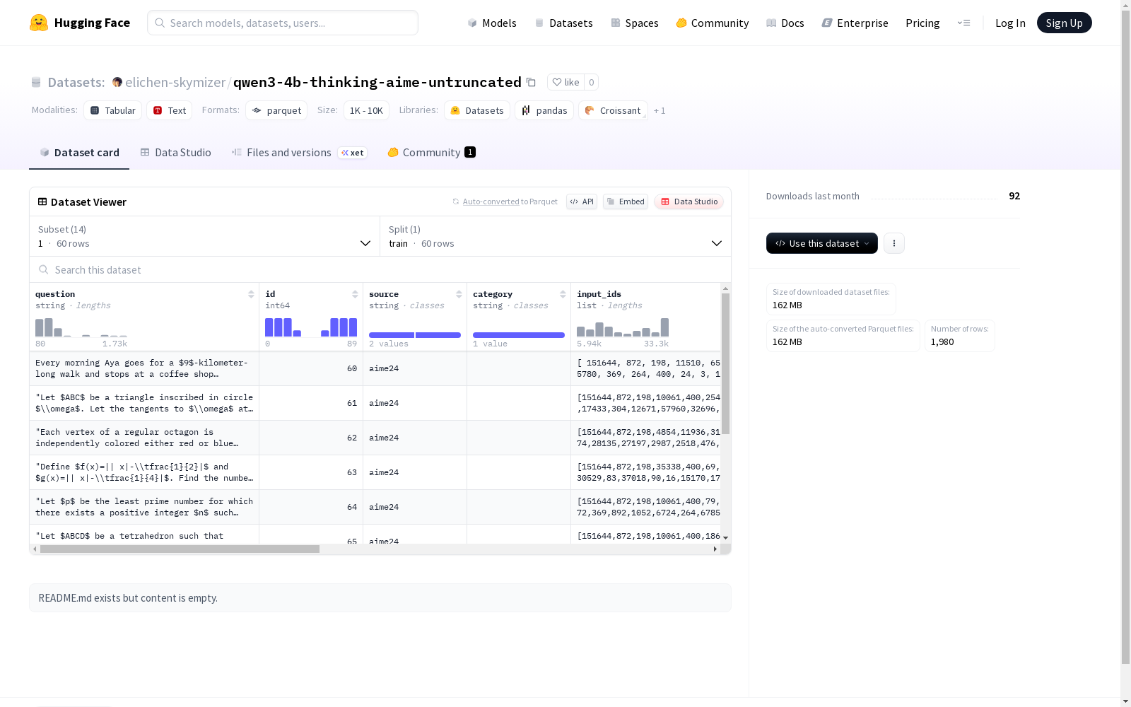Filter by the Tabular modality tag
The width and height of the screenshot is (1131, 707).
click(113, 110)
